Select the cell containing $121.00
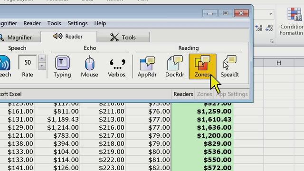The height and width of the screenshot is (171, 304). pyautogui.click(x=17, y=135)
